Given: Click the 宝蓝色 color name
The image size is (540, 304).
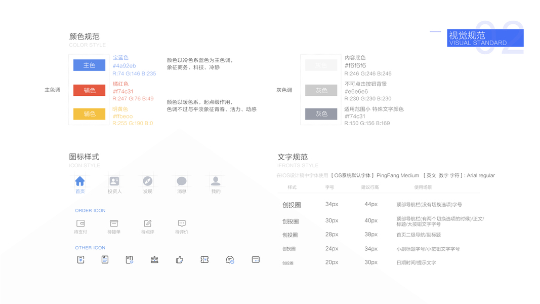Looking at the screenshot, I should [120, 58].
